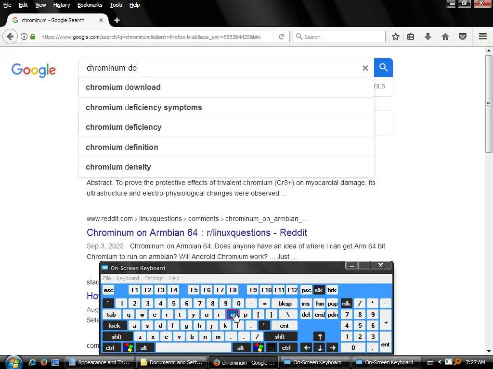Click the left arrow key on keyboard
This screenshot has height=369, width=493.
(307, 348)
